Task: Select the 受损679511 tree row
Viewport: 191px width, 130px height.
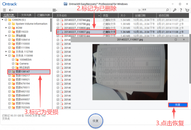Action: coord(22,87)
